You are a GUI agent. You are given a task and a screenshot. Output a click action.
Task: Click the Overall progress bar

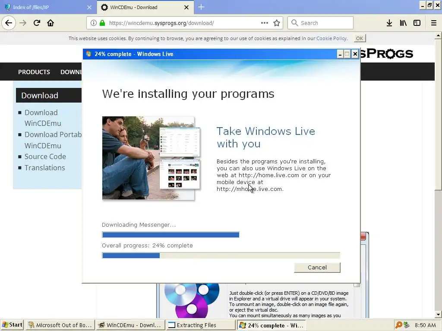coord(221,255)
